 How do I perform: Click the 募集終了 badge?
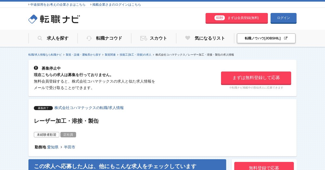[43, 108]
